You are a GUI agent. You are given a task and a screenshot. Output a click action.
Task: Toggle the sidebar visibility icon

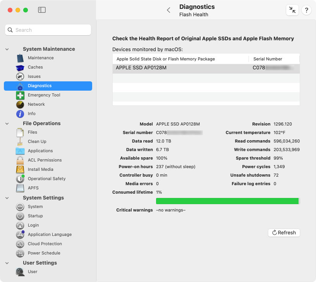[x=42, y=10]
